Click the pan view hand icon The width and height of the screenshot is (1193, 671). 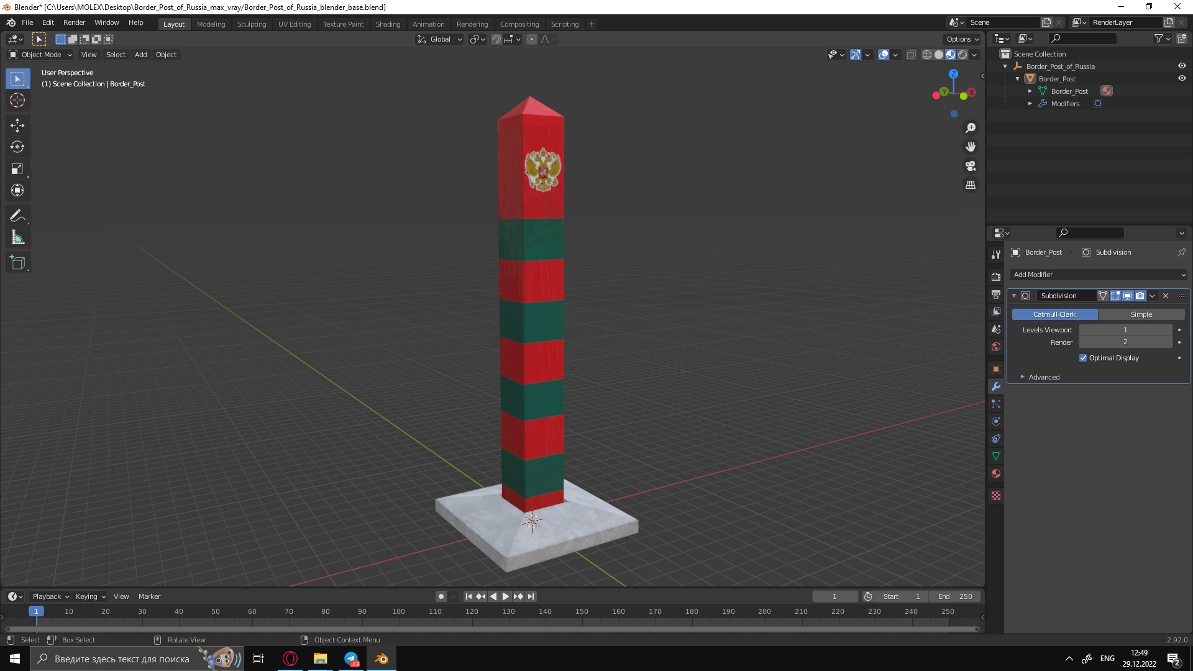[971, 147]
